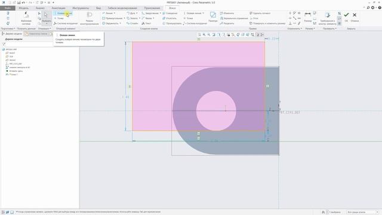Switch to the View ribbon tab
The image size is (382, 215).
[x=98, y=8]
